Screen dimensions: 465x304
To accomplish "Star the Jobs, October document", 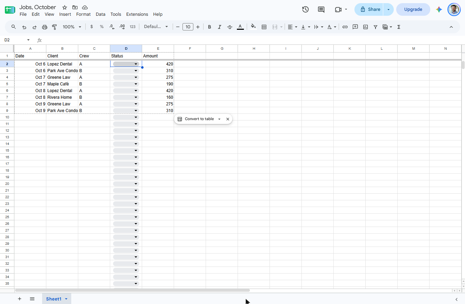I will pyautogui.click(x=65, y=7).
